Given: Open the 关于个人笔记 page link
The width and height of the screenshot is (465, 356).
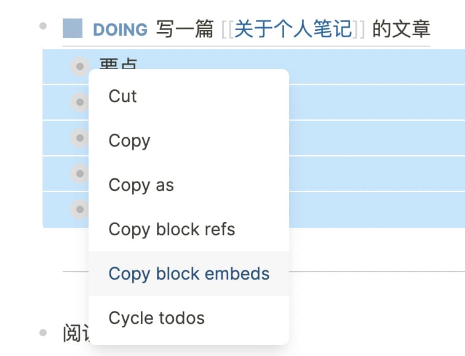Looking at the screenshot, I should click(x=293, y=29).
